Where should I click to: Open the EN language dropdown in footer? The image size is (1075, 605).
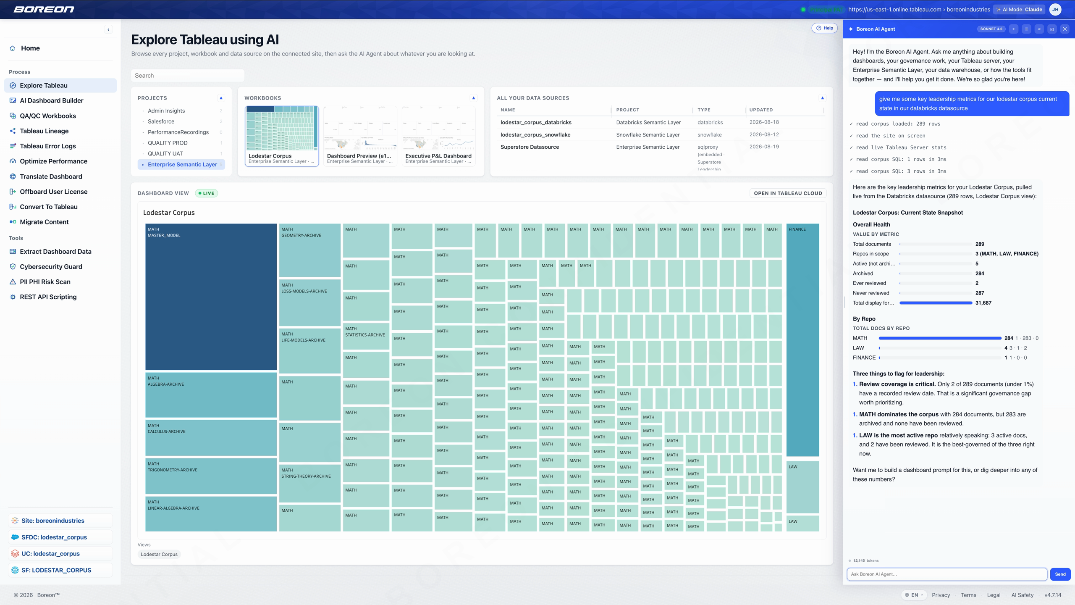click(x=914, y=595)
